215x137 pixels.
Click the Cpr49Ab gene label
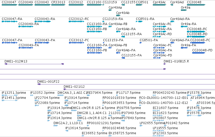pyautogui.click(x=123, y=13)
